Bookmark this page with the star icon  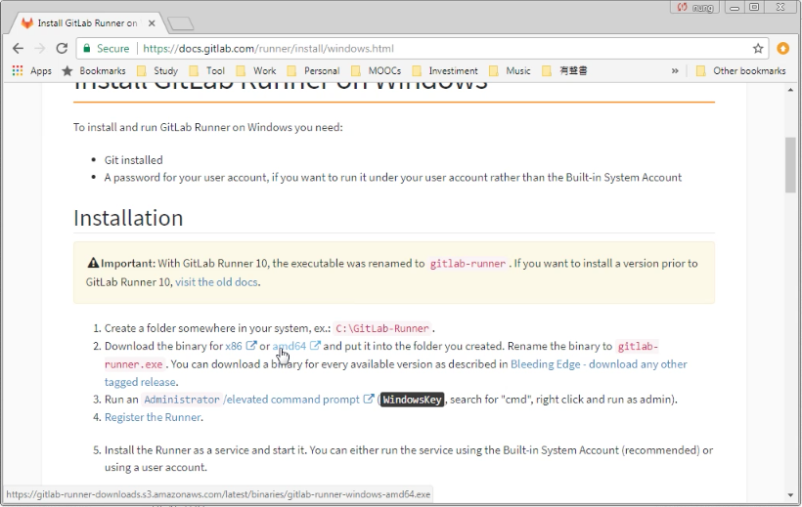click(758, 49)
